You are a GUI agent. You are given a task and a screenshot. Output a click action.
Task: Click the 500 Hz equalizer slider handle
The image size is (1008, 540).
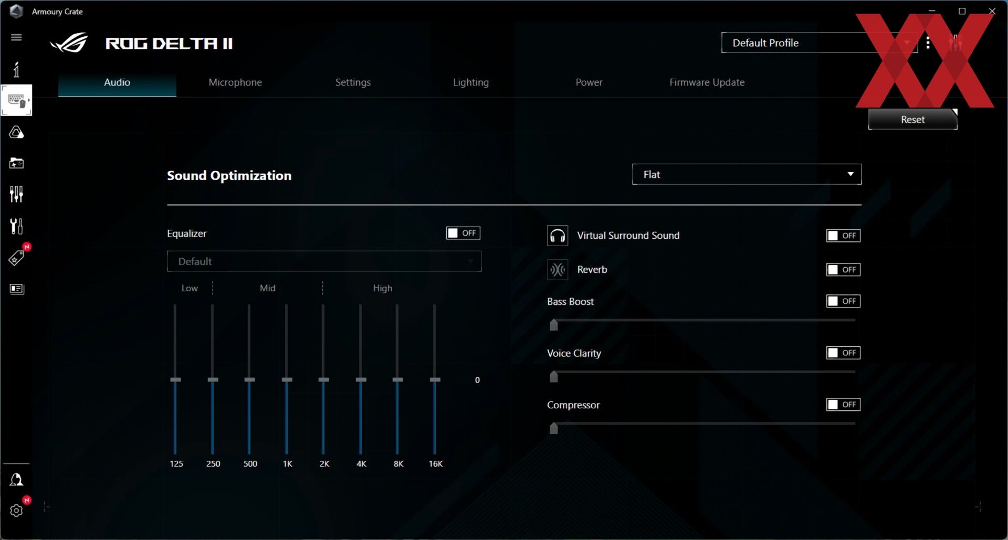tap(250, 379)
